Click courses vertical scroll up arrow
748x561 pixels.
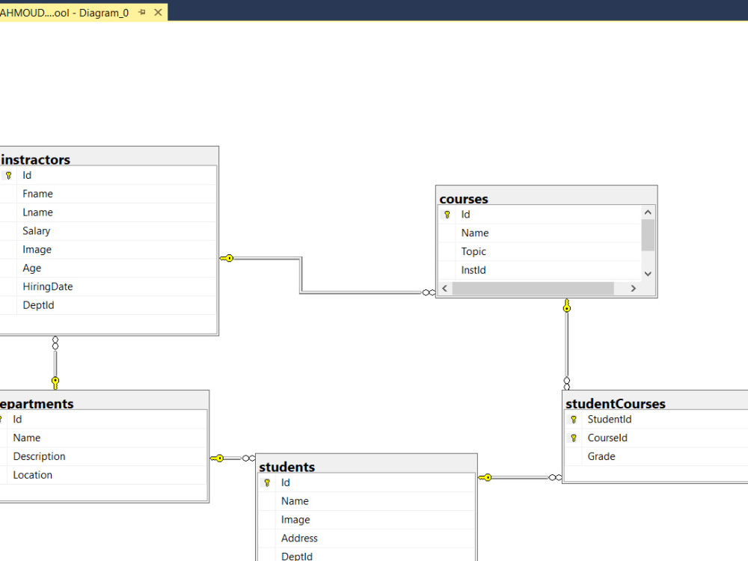[x=648, y=212]
